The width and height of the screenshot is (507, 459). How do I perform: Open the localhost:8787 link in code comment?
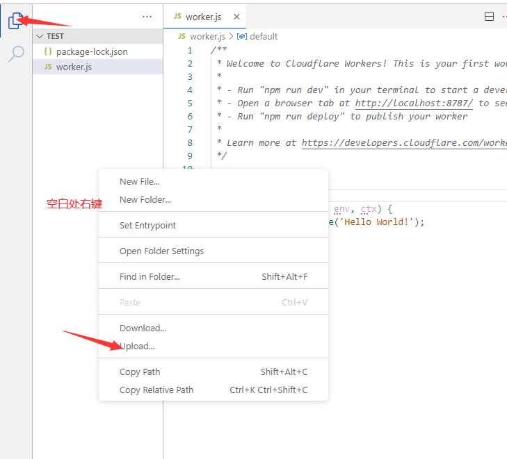[414, 103]
